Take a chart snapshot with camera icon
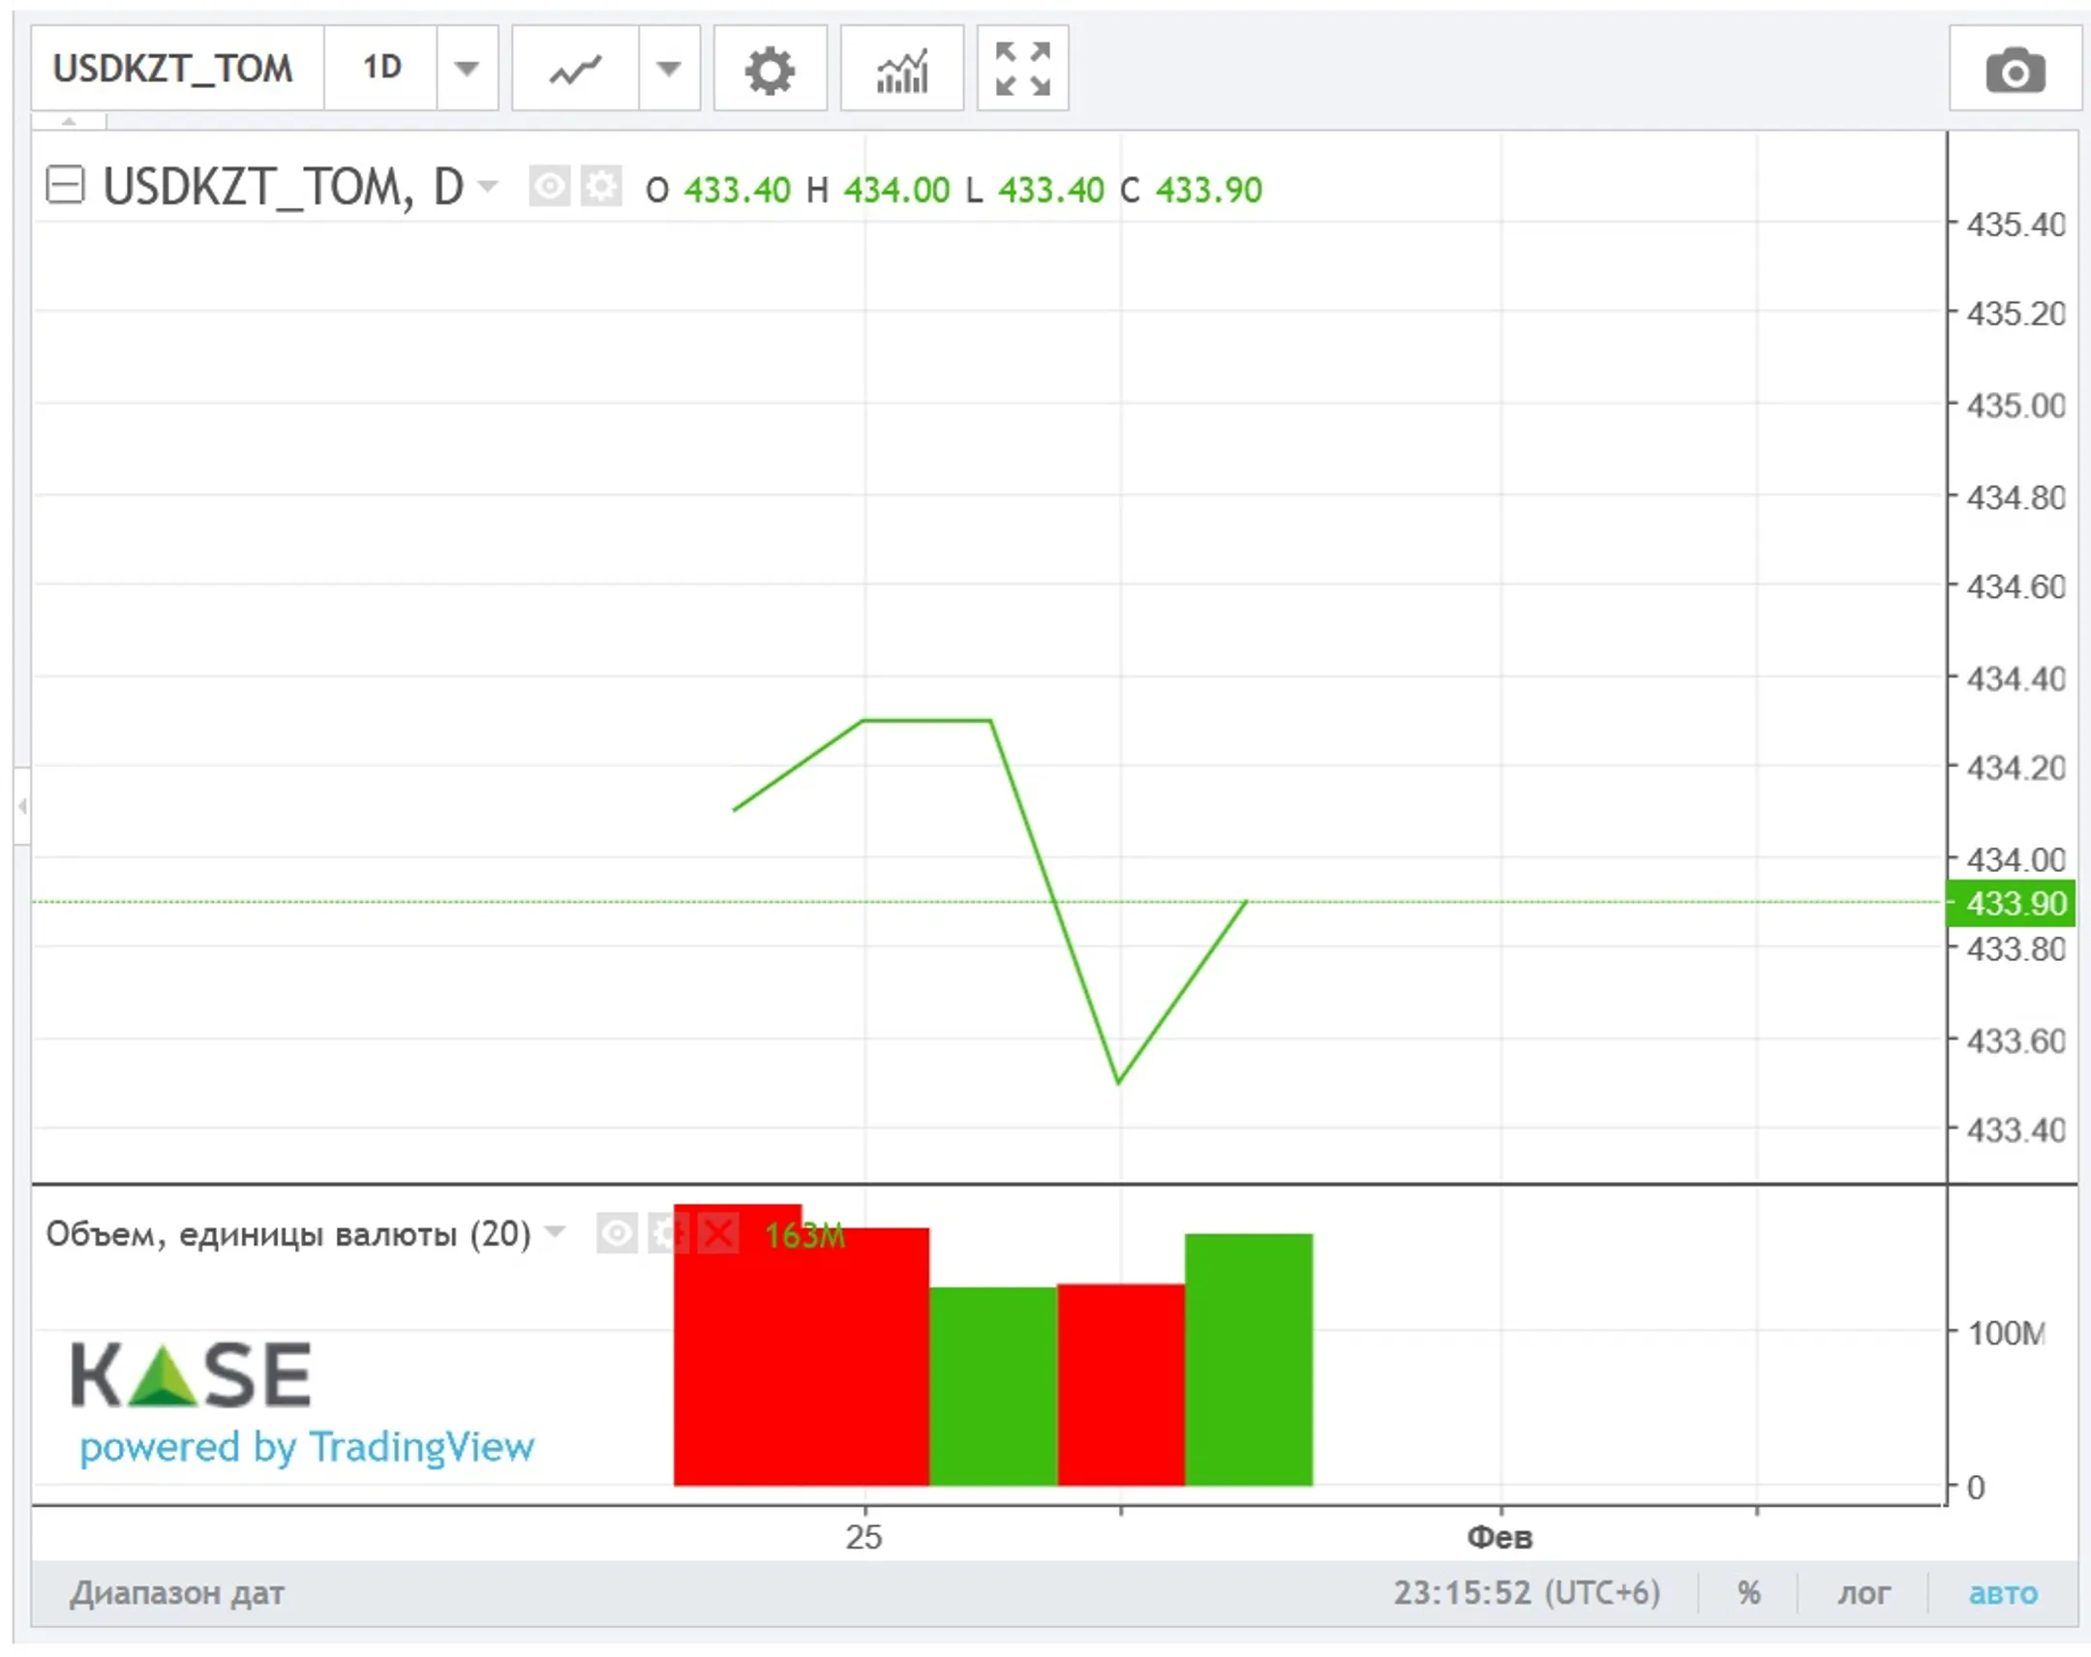2091x1657 pixels. (2015, 72)
